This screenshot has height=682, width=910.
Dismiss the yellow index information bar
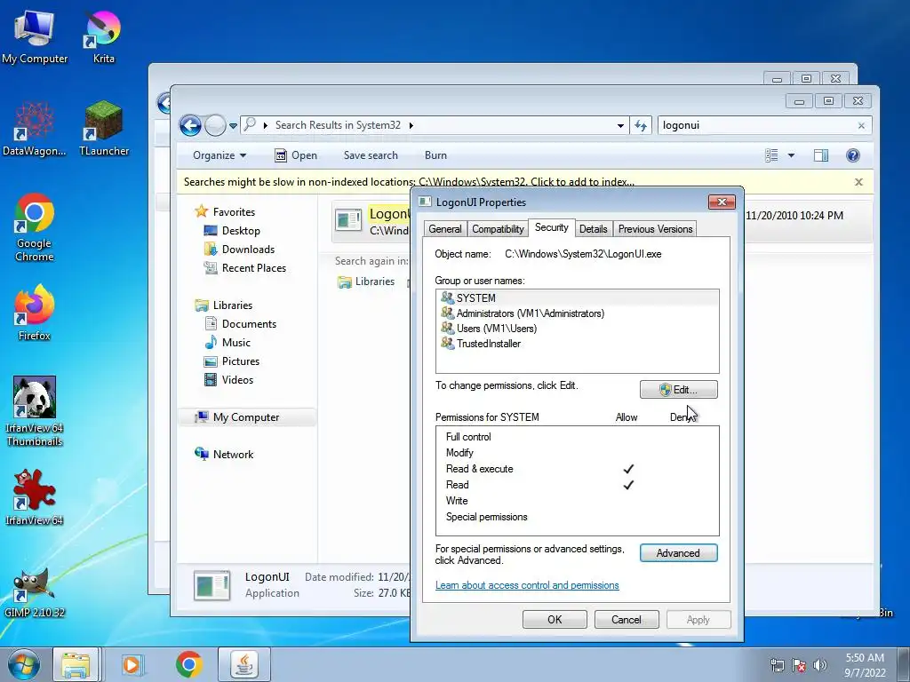(x=859, y=182)
